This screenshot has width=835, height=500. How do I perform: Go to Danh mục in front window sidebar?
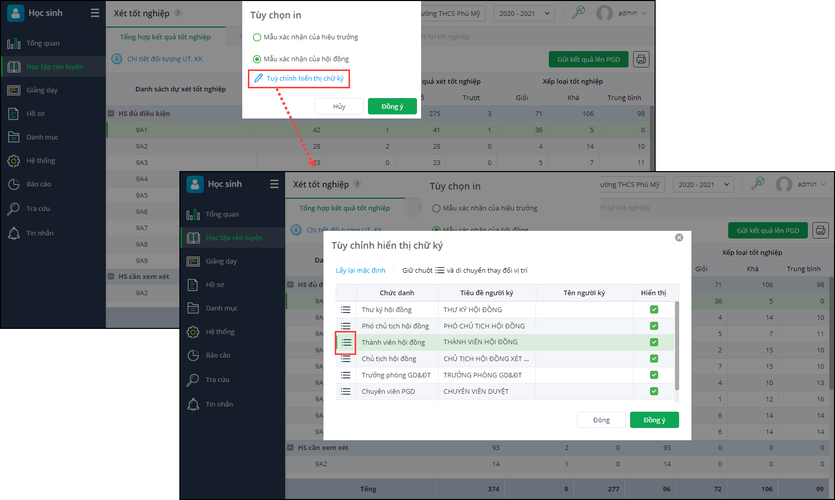[233, 308]
